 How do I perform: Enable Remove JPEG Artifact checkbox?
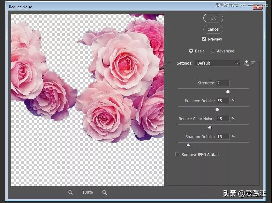(x=178, y=154)
